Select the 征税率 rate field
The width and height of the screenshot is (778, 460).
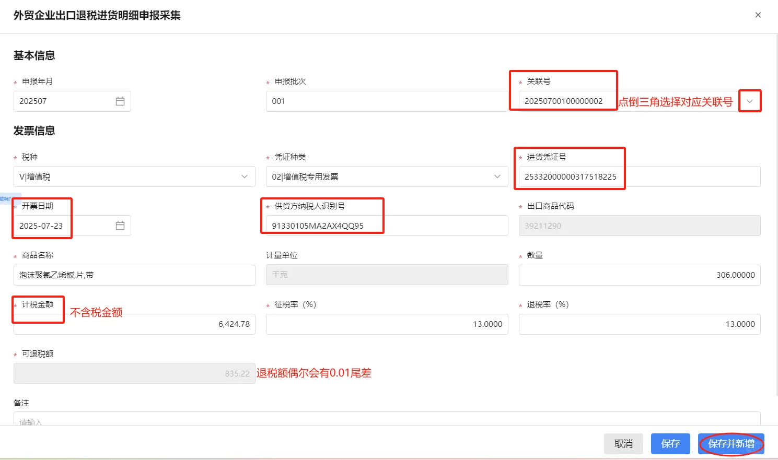(x=387, y=324)
